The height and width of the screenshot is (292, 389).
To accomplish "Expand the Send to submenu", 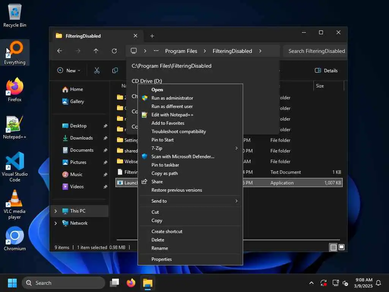I will pyautogui.click(x=190, y=201).
